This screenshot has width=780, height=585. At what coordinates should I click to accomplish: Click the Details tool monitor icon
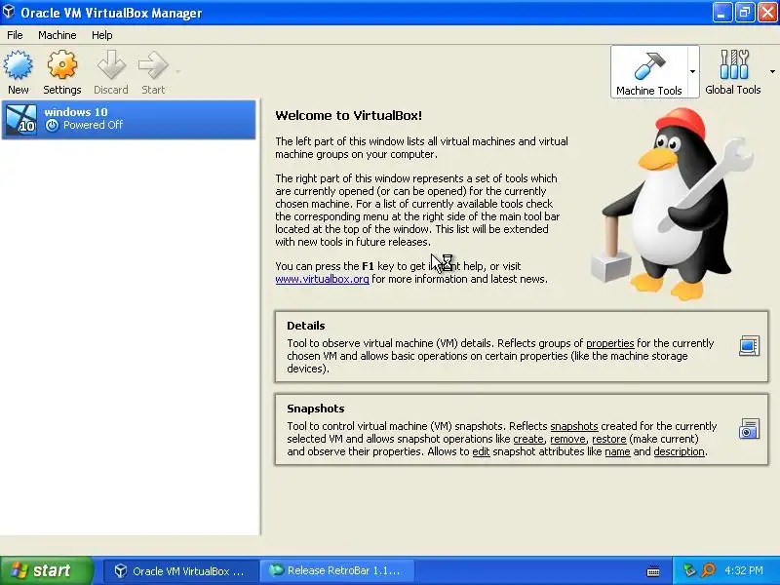(749, 346)
